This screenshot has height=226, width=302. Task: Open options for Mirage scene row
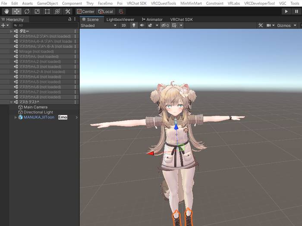pos(75,52)
